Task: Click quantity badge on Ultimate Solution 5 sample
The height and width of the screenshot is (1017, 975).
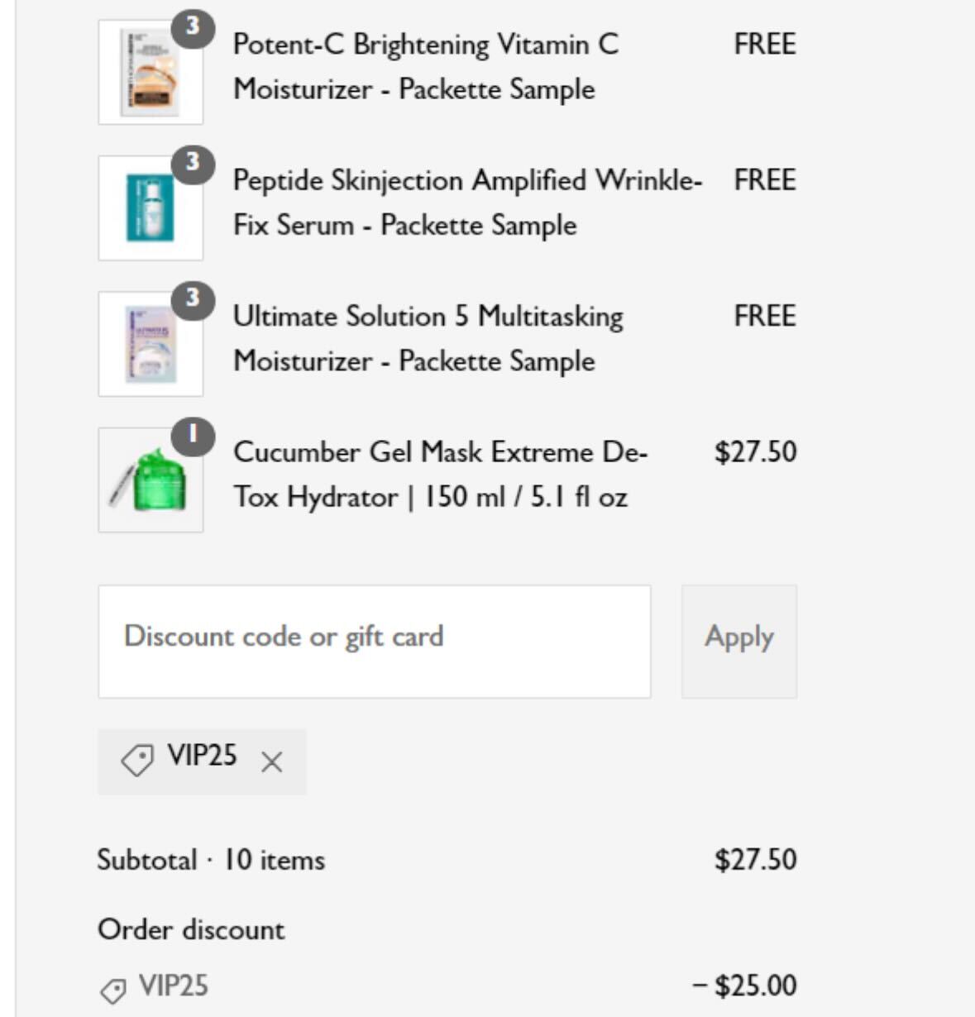Action: tap(193, 298)
